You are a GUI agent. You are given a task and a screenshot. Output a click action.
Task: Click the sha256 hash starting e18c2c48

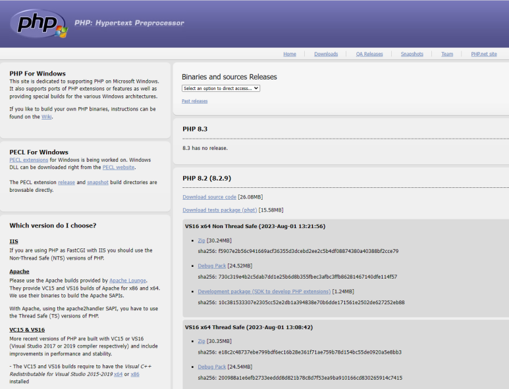(x=310, y=352)
